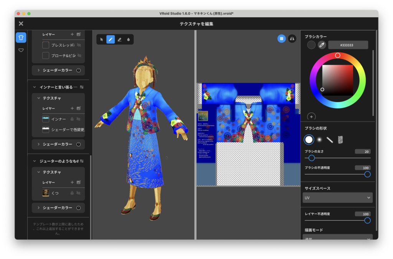
Task: Click the hue ring handle on color wheel
Action: tap(338, 55)
